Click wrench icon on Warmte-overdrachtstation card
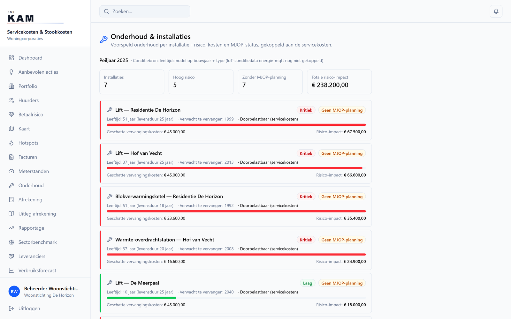 (x=110, y=240)
